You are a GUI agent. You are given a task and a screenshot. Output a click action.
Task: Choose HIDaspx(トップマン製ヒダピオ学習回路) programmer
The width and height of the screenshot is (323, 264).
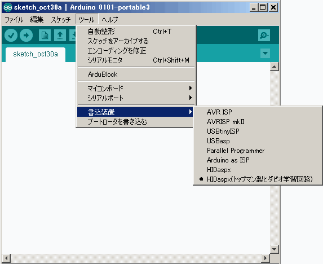coord(260,179)
